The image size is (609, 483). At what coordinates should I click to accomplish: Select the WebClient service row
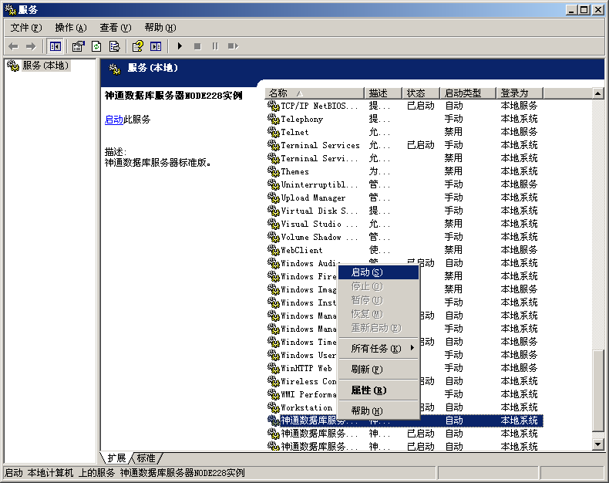click(x=301, y=250)
